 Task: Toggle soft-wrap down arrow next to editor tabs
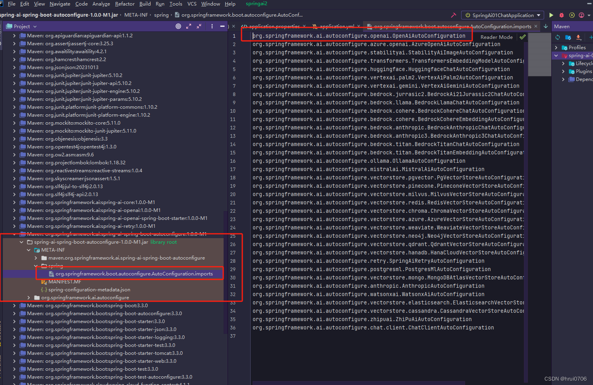pyautogui.click(x=545, y=26)
